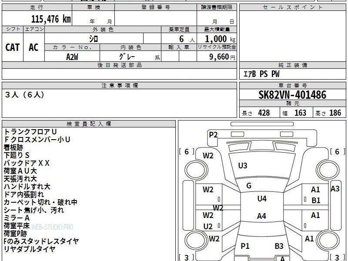The width and height of the screenshot is (348, 261).
Task: Select the リサイクル預託金 header
Action: click(217, 47)
